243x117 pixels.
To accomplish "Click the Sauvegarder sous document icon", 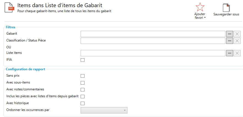I will [226, 8].
